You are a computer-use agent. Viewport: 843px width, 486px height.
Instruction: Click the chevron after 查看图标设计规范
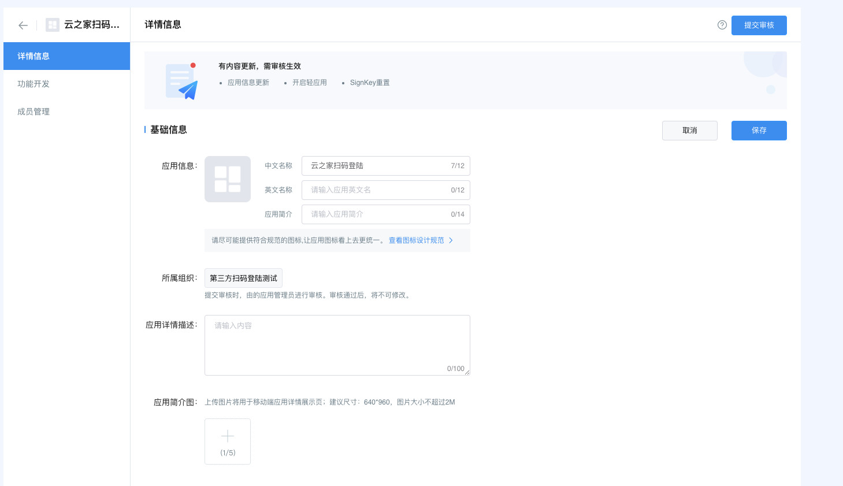pos(451,240)
